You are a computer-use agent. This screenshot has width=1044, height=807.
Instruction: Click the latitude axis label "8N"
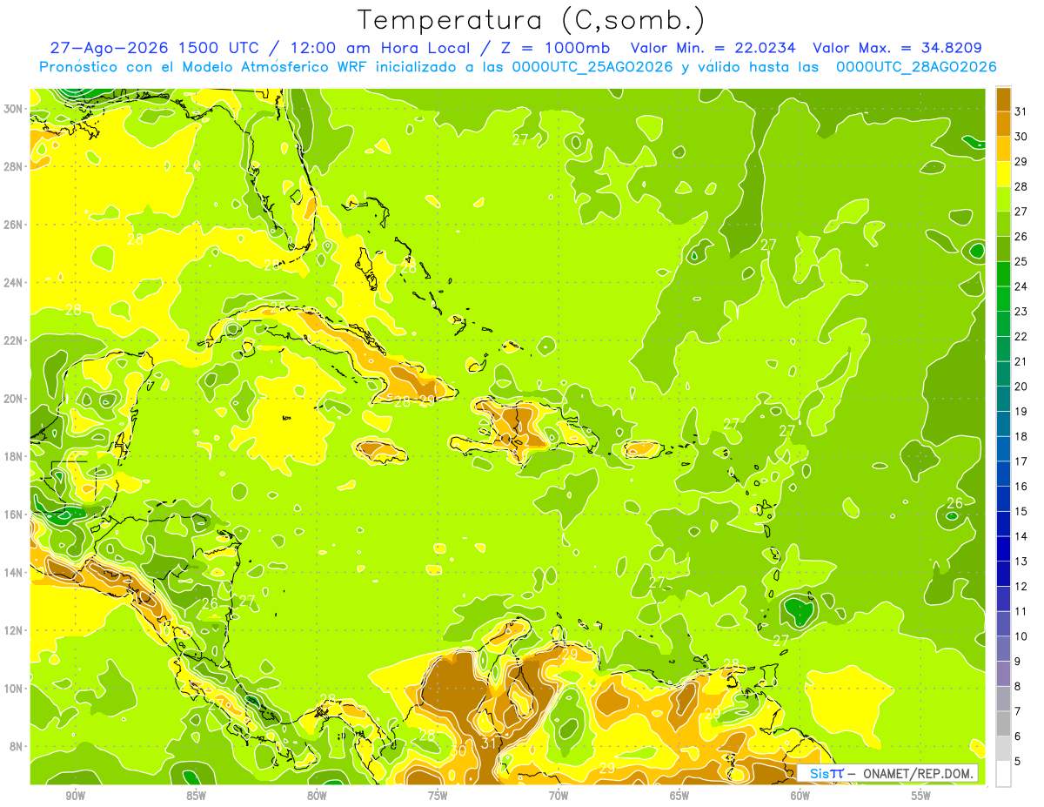point(17,746)
